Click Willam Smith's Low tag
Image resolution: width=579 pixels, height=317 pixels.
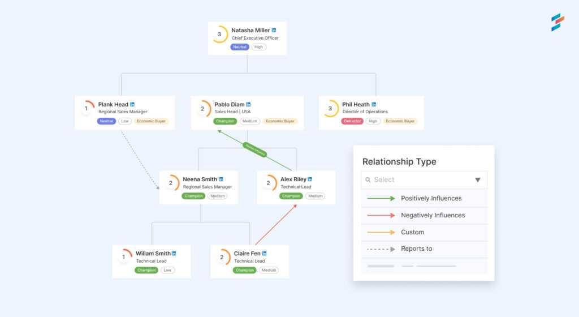tap(167, 270)
